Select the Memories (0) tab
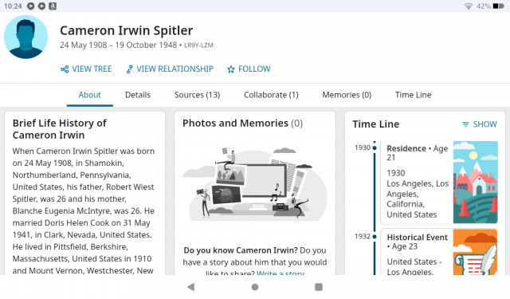 347,95
